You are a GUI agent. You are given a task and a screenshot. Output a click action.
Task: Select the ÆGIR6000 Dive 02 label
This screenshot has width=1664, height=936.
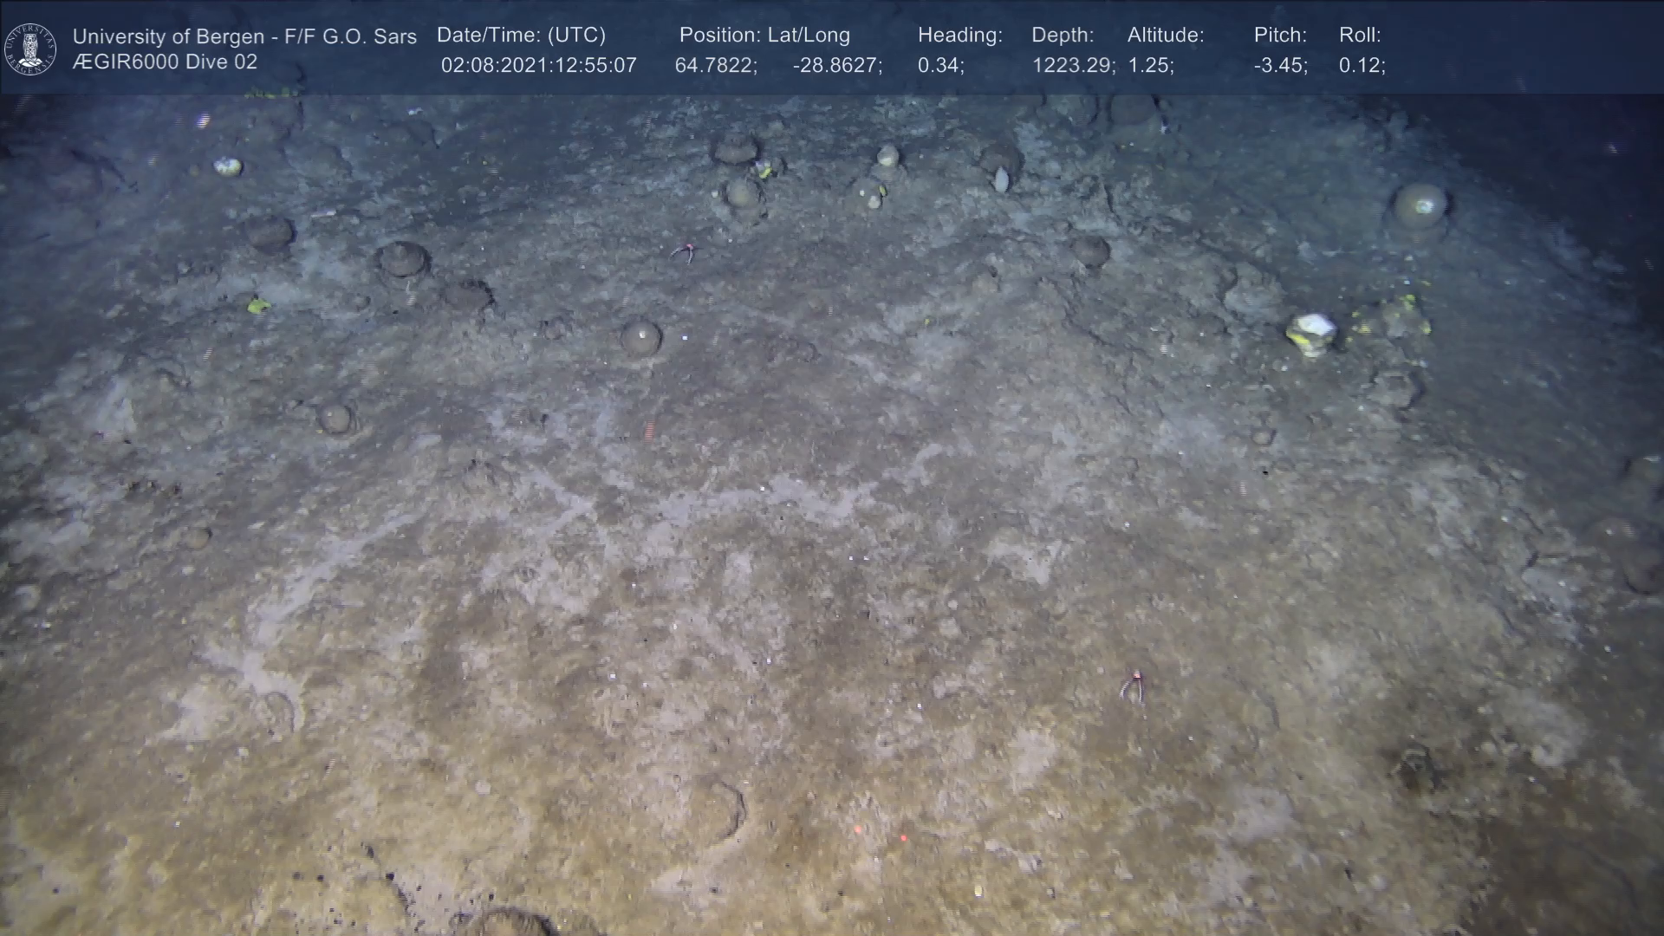click(x=165, y=62)
